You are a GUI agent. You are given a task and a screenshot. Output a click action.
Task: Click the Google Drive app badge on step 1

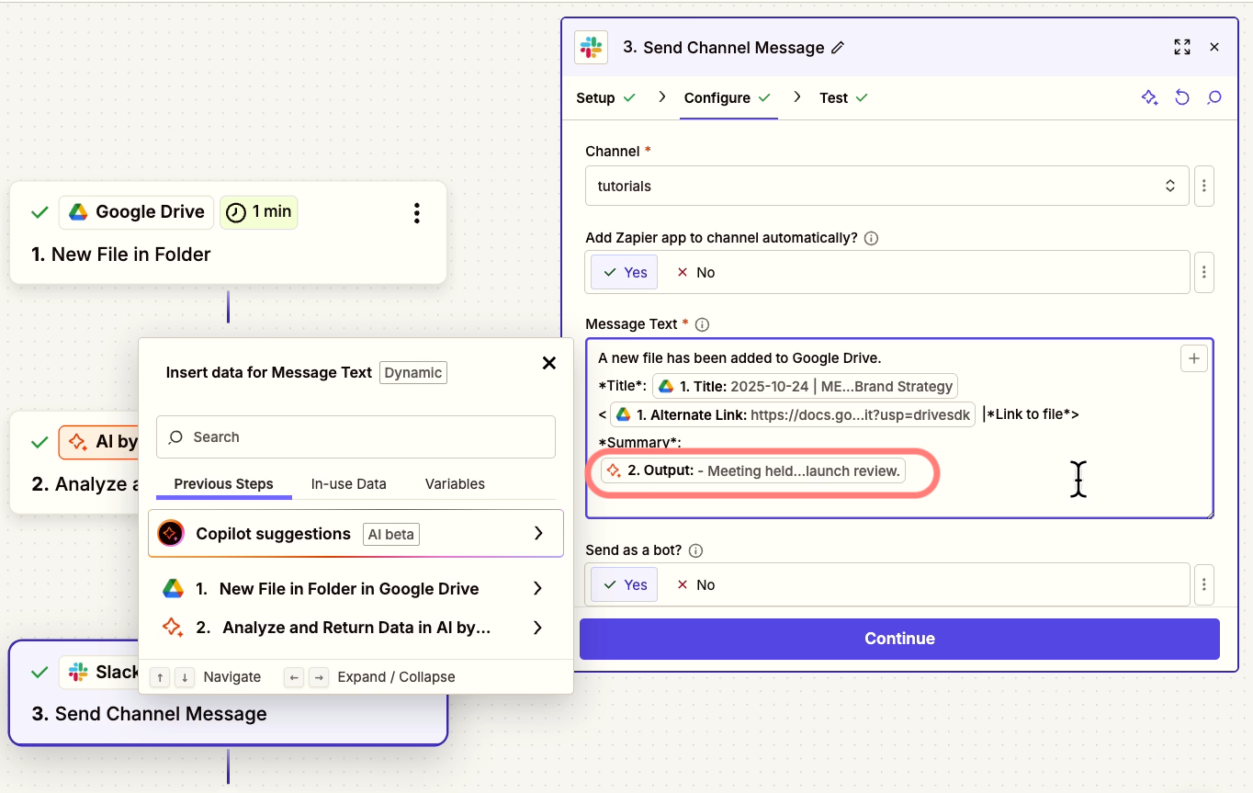137,212
